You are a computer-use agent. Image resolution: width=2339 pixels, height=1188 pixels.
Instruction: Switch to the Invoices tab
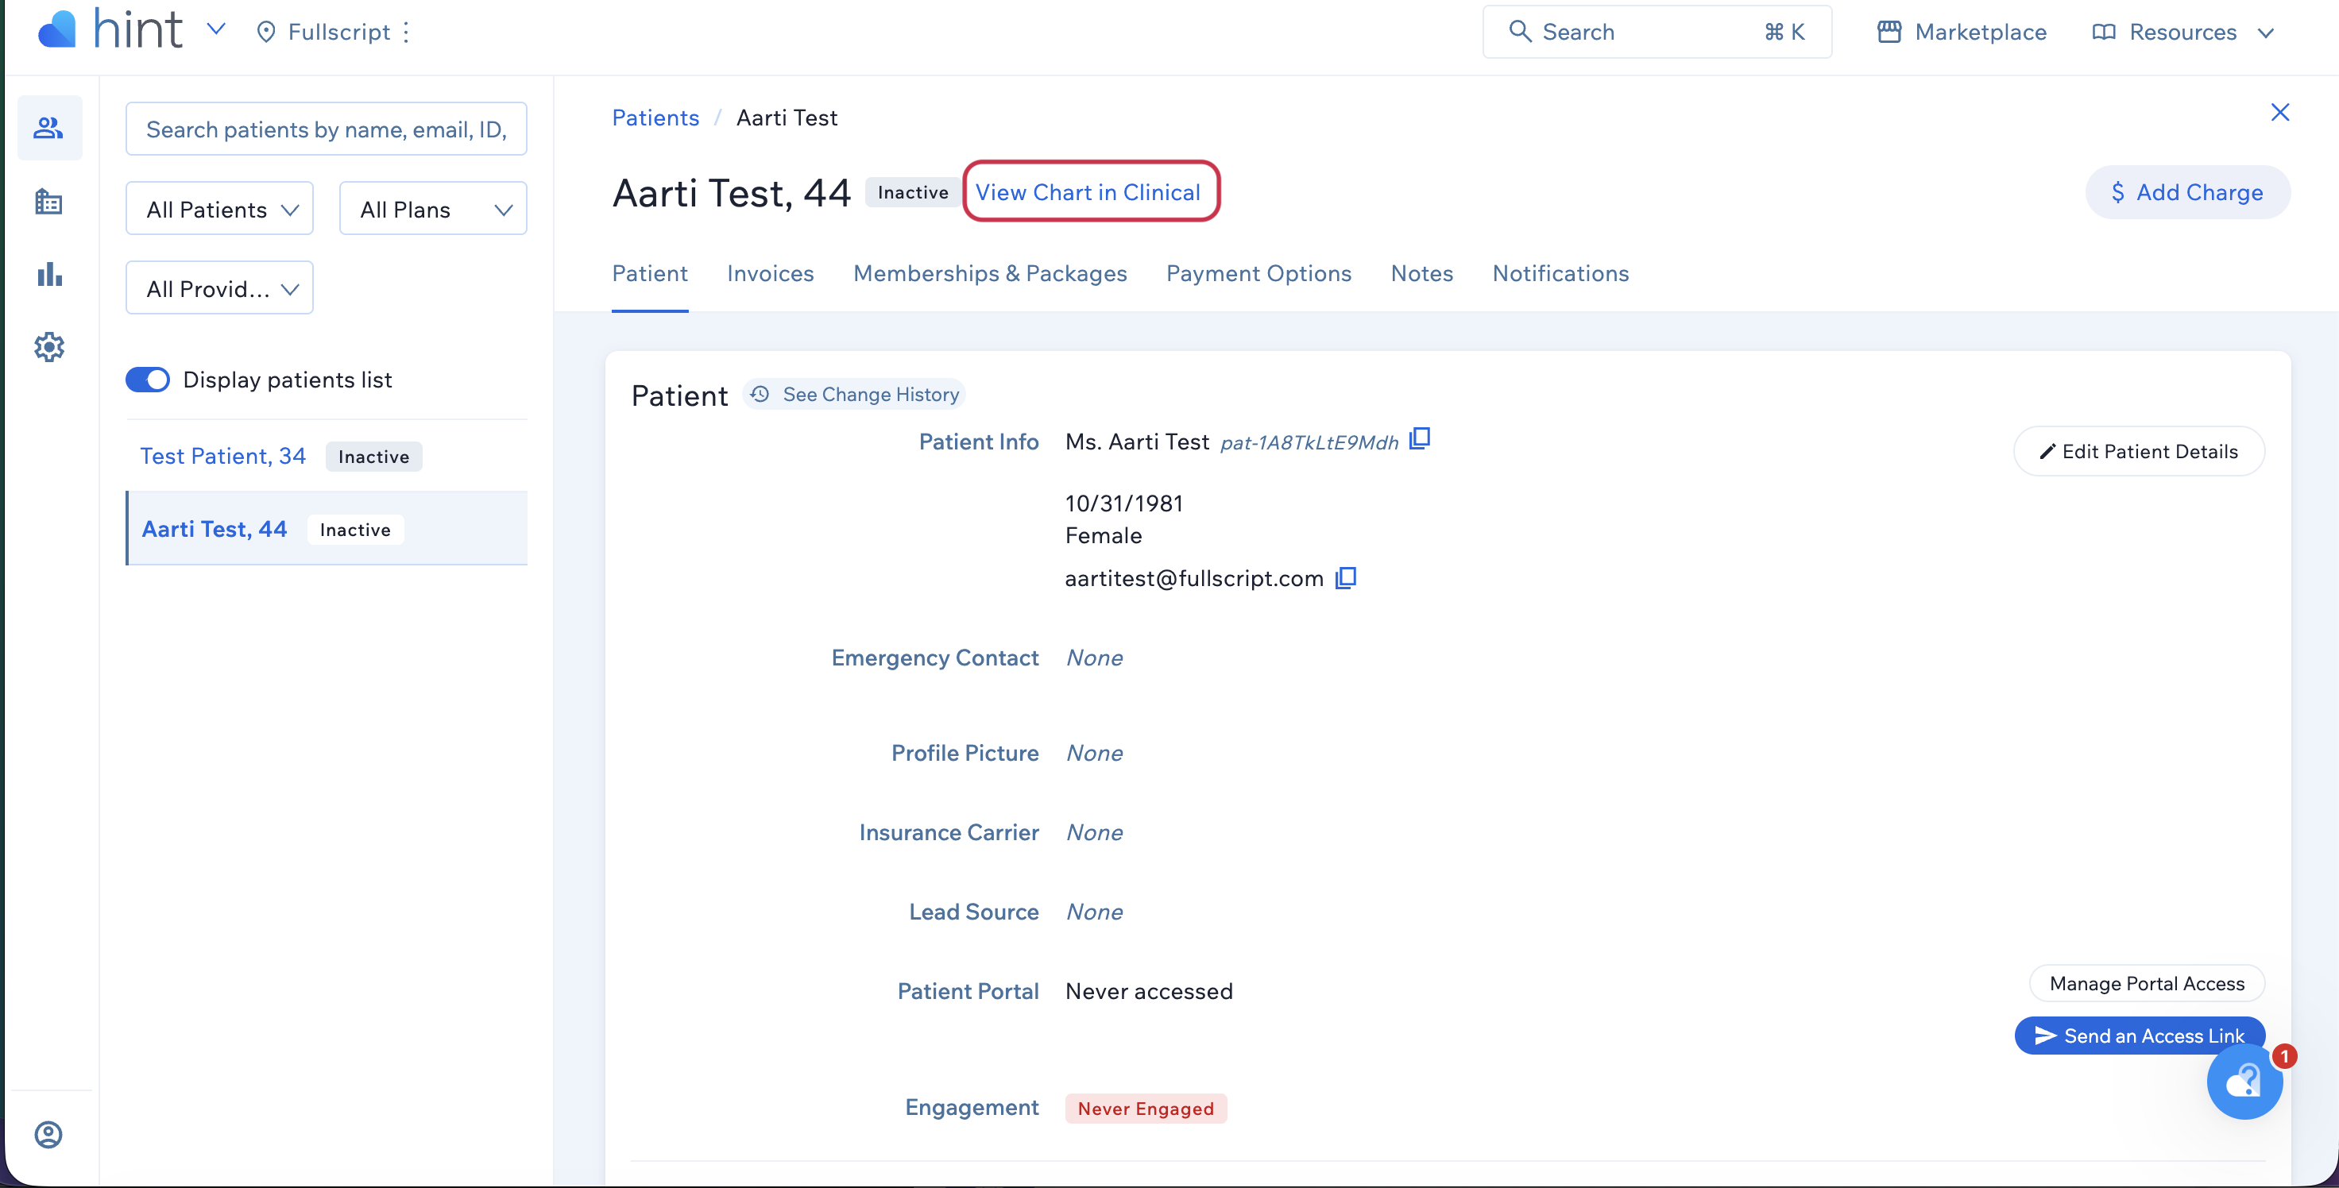point(770,273)
